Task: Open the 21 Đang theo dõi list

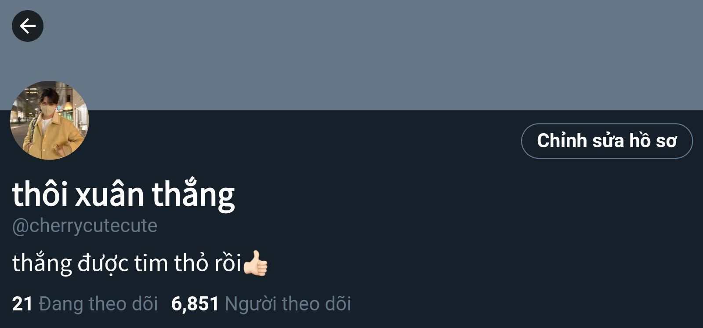Action: point(85,304)
